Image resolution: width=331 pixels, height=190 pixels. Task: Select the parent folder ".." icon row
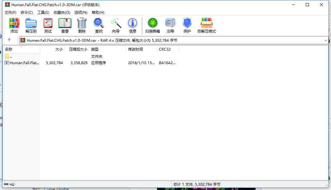coord(7,56)
